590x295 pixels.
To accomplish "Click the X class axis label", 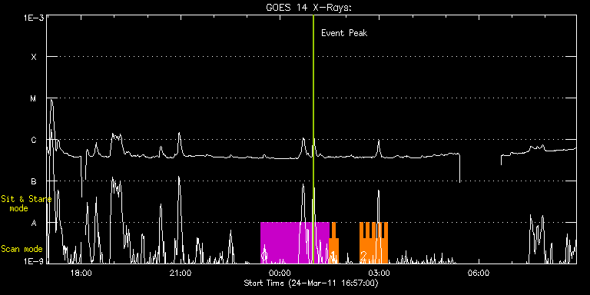I will point(34,57).
